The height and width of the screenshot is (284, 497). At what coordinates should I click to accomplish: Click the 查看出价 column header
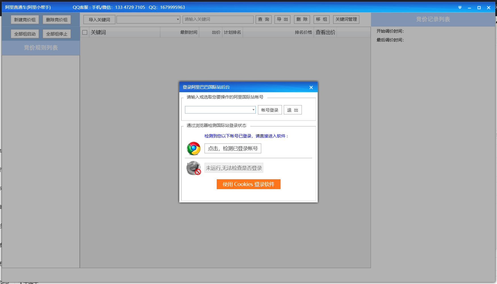325,32
